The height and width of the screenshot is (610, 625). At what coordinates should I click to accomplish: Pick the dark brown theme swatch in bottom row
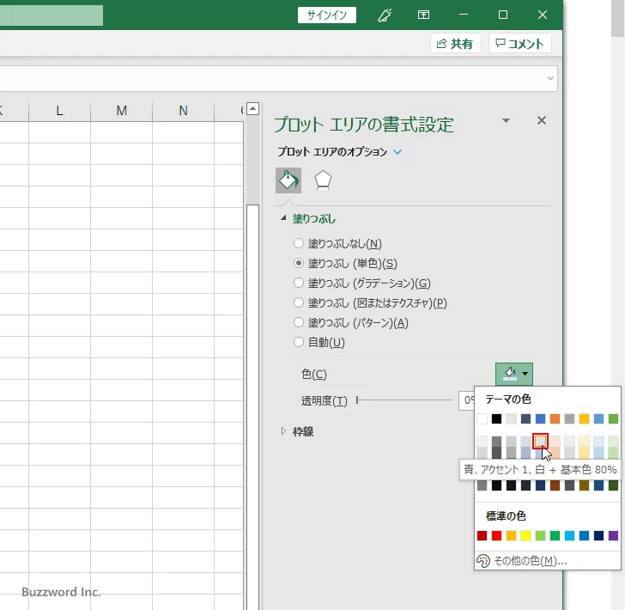pos(555,485)
